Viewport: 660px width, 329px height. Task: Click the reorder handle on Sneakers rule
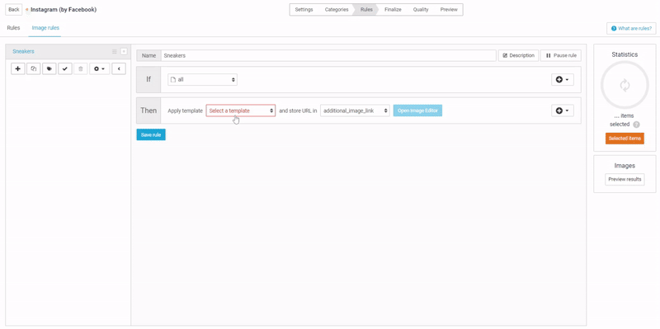[115, 51]
